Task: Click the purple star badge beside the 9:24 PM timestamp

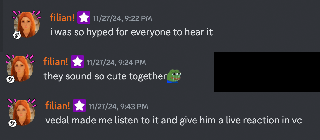Action: [x=77, y=62]
